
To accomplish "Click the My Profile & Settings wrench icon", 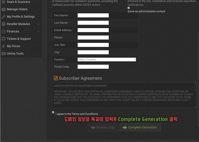I will (4, 17).
